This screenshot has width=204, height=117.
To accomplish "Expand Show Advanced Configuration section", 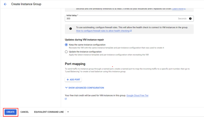I will pyautogui.click(x=84, y=88).
